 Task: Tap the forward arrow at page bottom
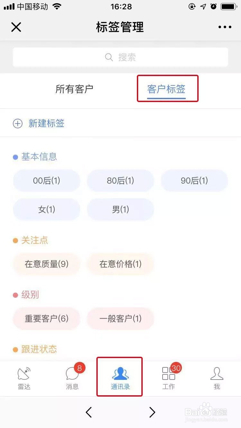point(152,413)
